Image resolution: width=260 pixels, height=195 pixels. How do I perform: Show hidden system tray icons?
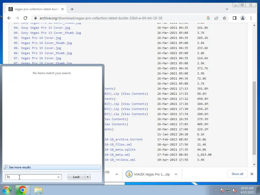click(216, 190)
